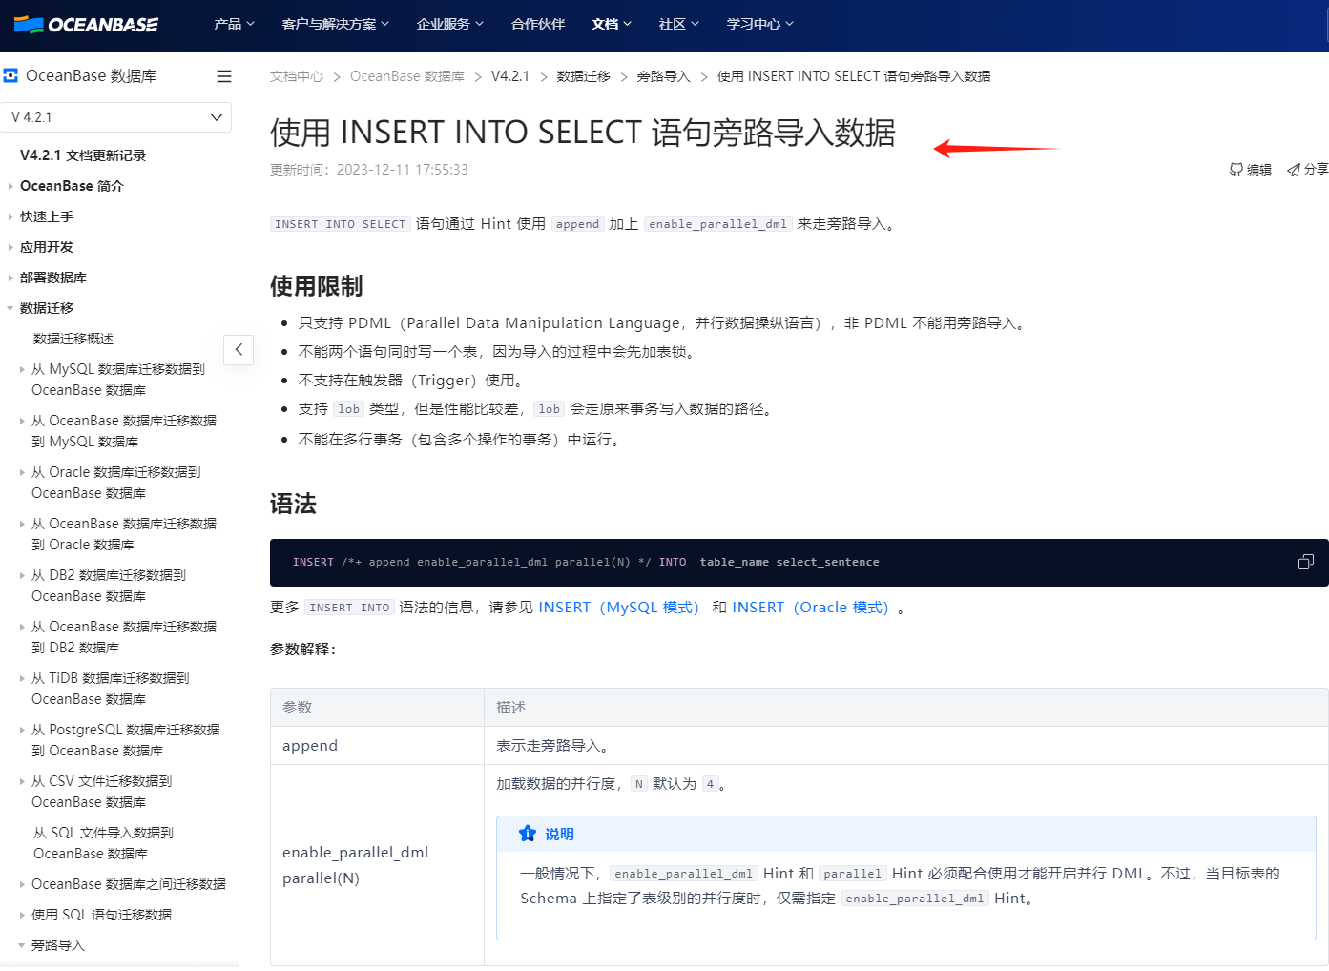1329x971 pixels.
Task: Expand 从 OceanBase 数据库迁移数据到 Oracle item
Action: [22, 524]
